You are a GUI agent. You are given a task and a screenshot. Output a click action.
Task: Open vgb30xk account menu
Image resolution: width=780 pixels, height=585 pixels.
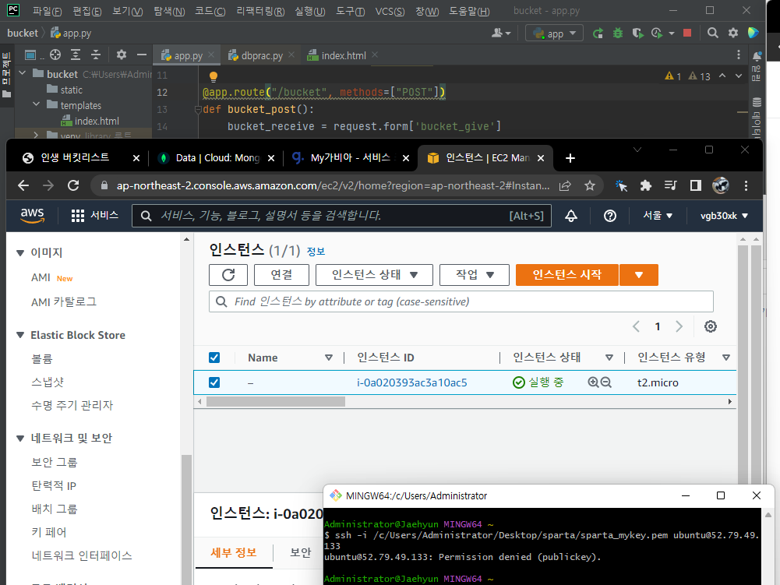pyautogui.click(x=724, y=216)
